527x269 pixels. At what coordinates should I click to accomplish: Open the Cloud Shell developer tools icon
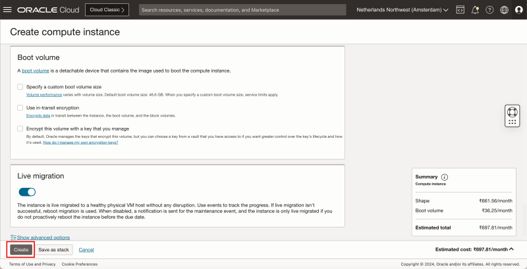pos(460,10)
